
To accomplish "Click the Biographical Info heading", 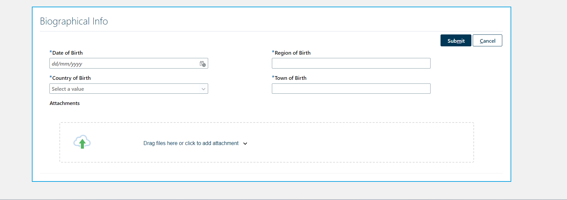I will coord(74,21).
